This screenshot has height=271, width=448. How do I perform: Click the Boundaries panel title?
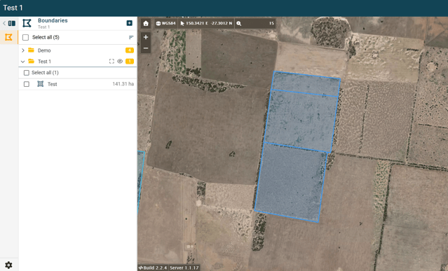[x=53, y=20]
